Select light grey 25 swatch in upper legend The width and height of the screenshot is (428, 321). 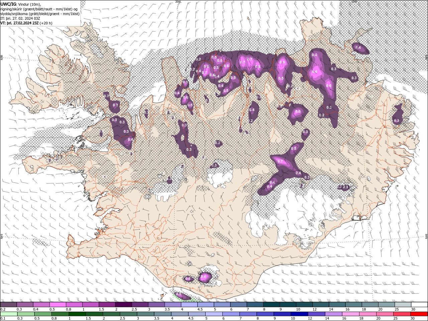pyautogui.click(x=403, y=305)
